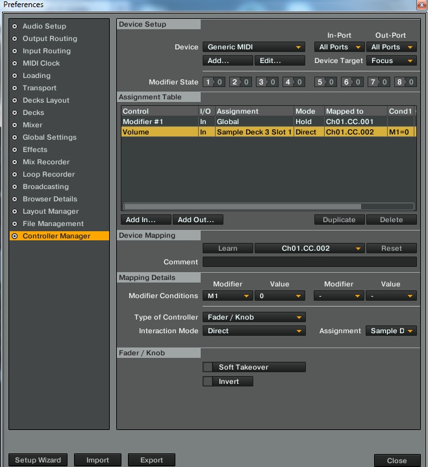Click Modifier State indicator 6
Image resolution: width=428 pixels, height=467 pixels.
(x=352, y=82)
